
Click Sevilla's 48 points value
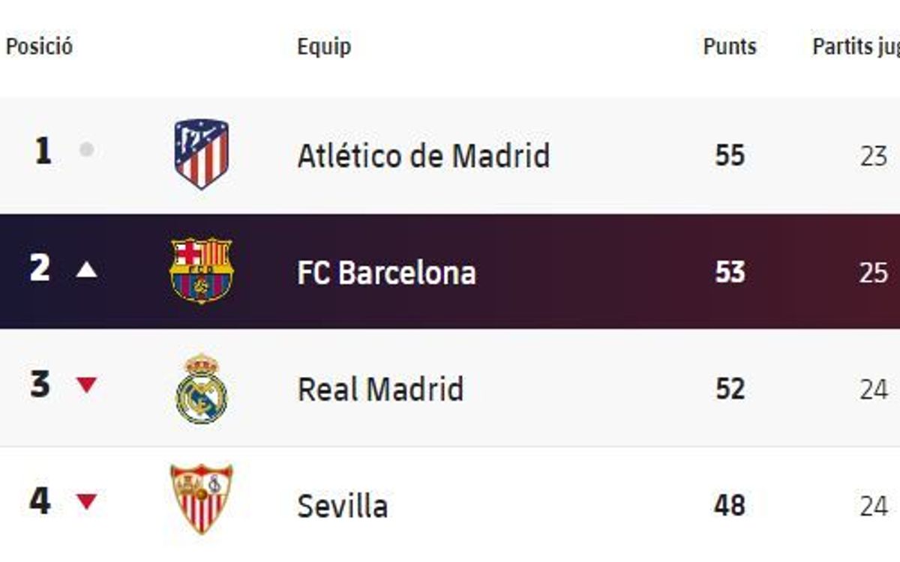point(730,507)
